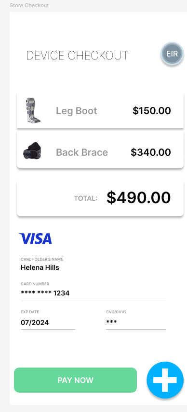Image resolution: width=187 pixels, height=412 pixels.
Task: Tap the blue plus button
Action: pyautogui.click(x=165, y=380)
